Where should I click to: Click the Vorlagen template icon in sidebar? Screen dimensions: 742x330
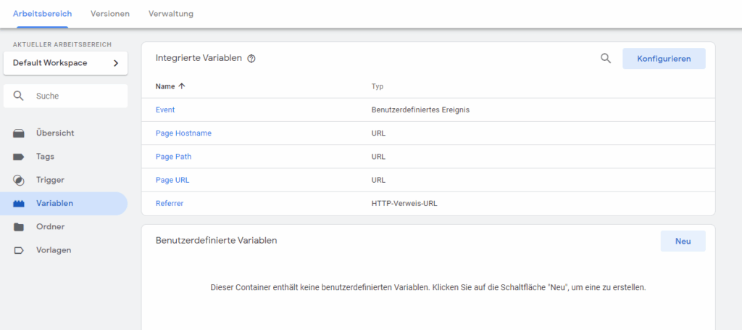[x=19, y=250]
